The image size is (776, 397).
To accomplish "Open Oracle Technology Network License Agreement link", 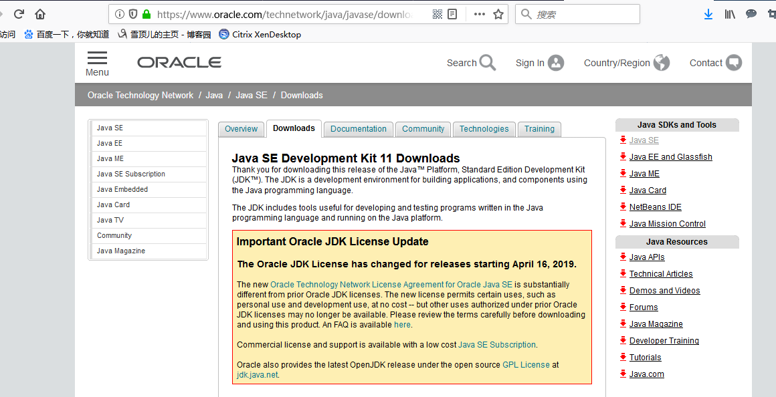I will click(x=391, y=284).
